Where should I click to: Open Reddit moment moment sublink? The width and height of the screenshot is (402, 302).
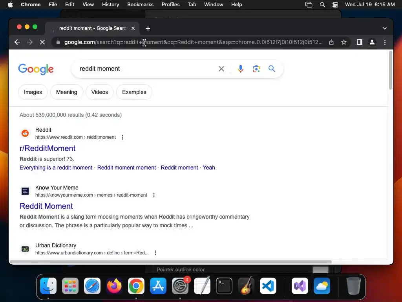(x=126, y=168)
